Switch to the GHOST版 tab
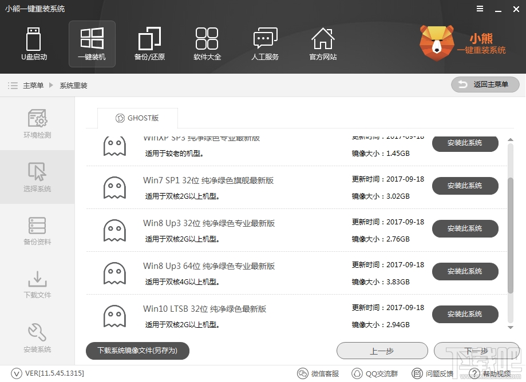 coord(137,118)
